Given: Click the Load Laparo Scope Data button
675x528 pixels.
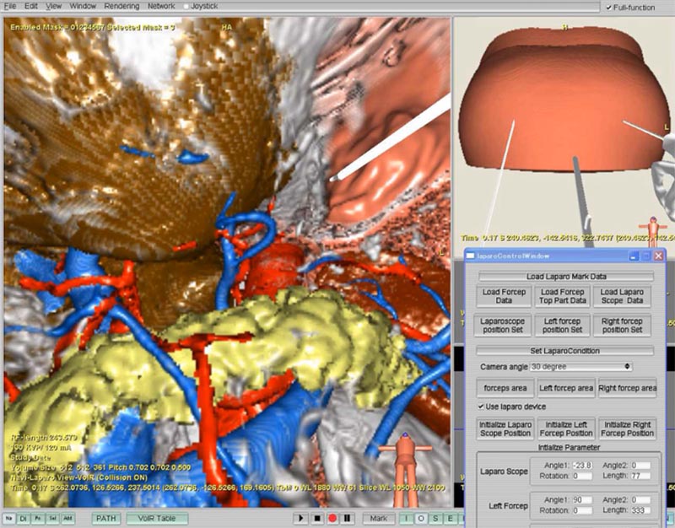Looking at the screenshot, I should tap(622, 296).
